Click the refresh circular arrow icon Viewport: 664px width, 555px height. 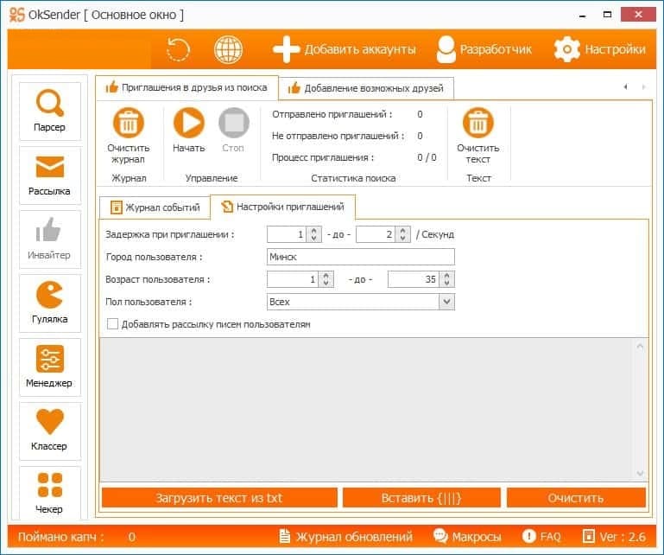click(x=178, y=49)
